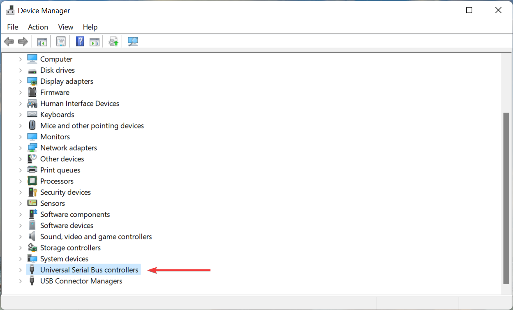Expand the Keyboards category
The height and width of the screenshot is (310, 513).
coord(20,115)
